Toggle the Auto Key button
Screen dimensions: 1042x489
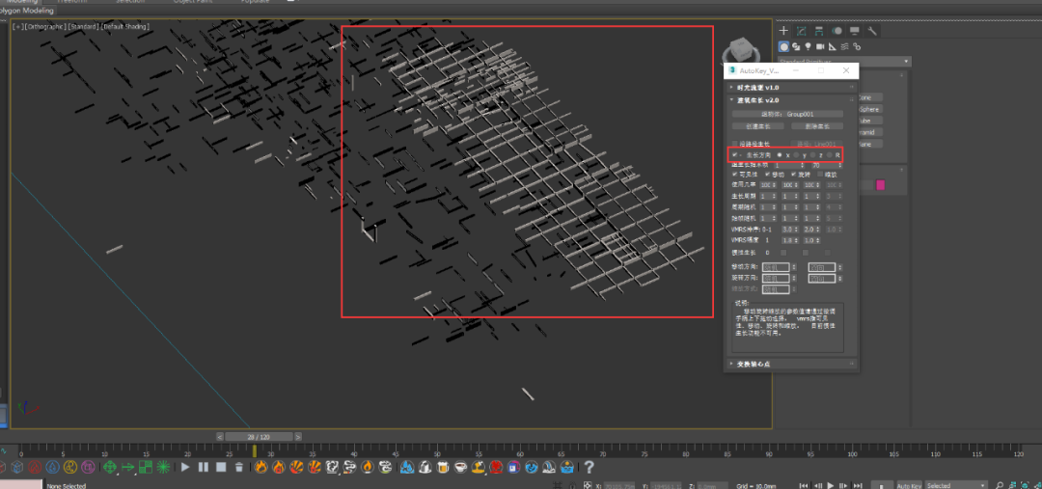[x=909, y=486]
